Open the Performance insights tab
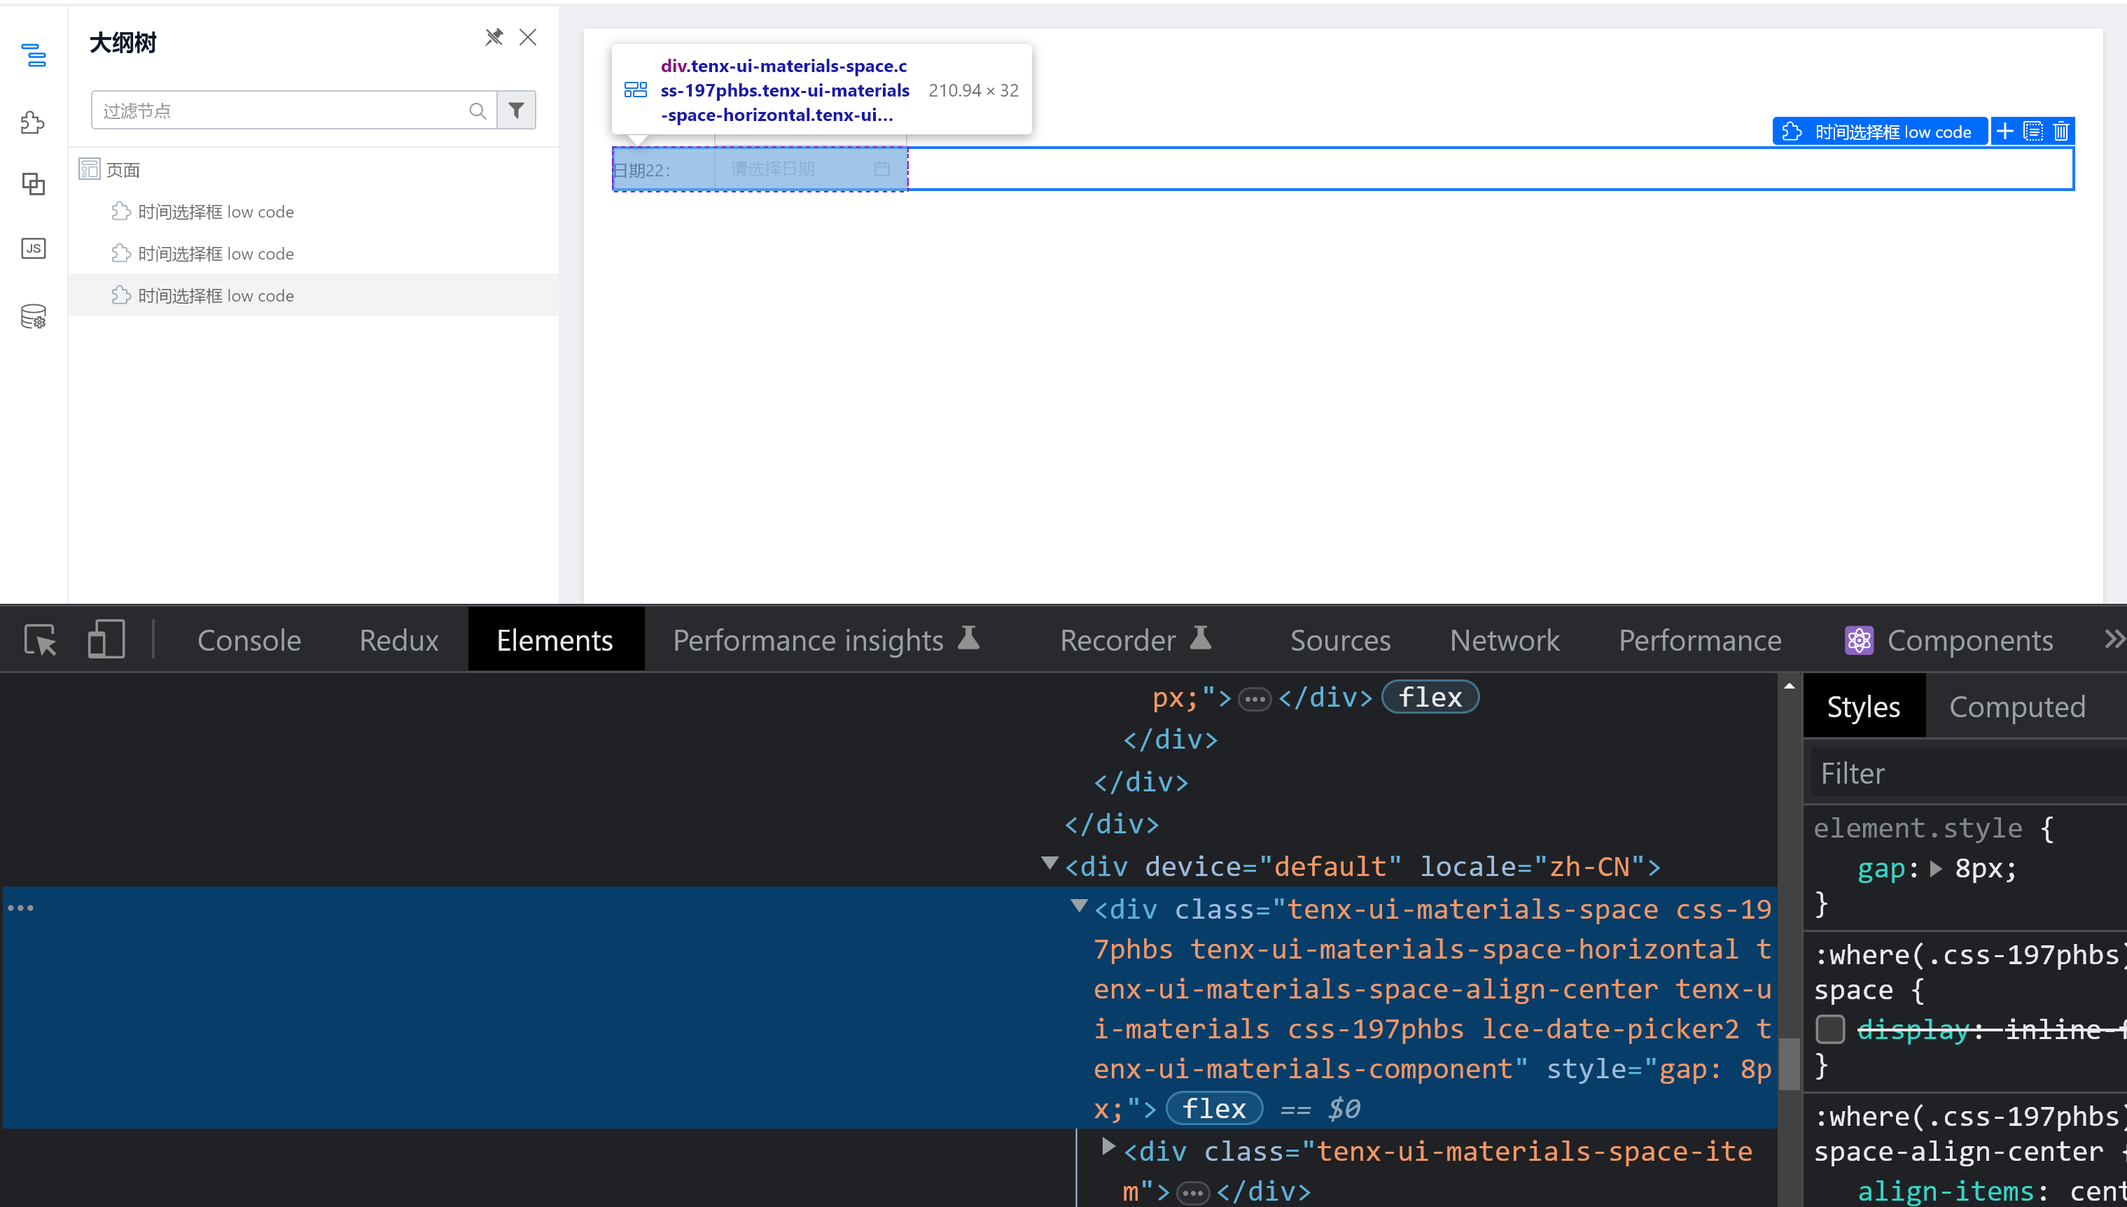Viewport: 2127px width, 1207px height. click(826, 640)
